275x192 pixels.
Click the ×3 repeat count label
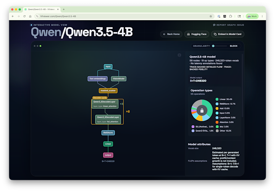coord(121,104)
